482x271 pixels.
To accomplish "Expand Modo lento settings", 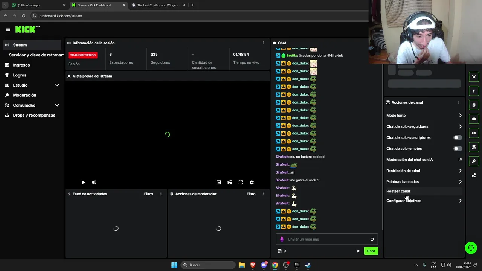I will pyautogui.click(x=424, y=116).
